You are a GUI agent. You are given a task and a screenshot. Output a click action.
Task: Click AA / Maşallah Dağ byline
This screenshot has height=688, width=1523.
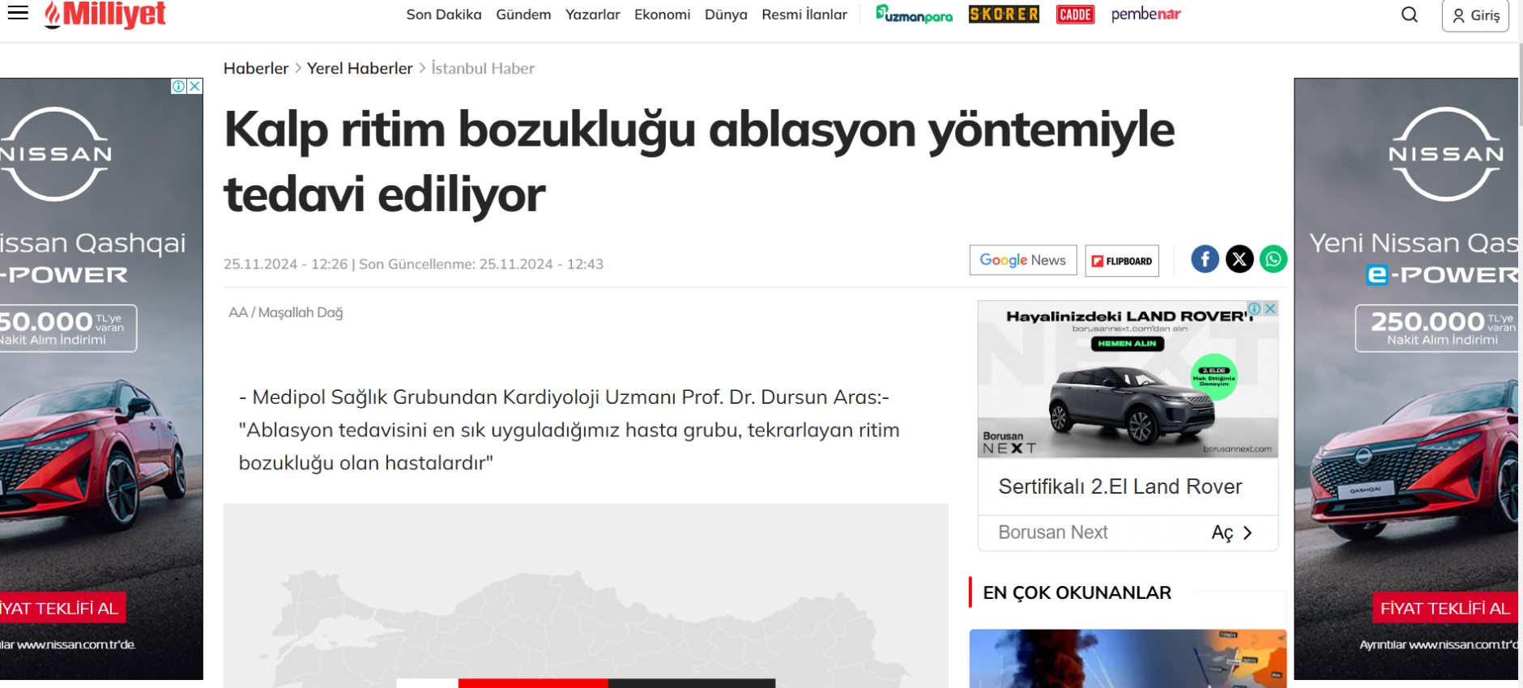286,312
